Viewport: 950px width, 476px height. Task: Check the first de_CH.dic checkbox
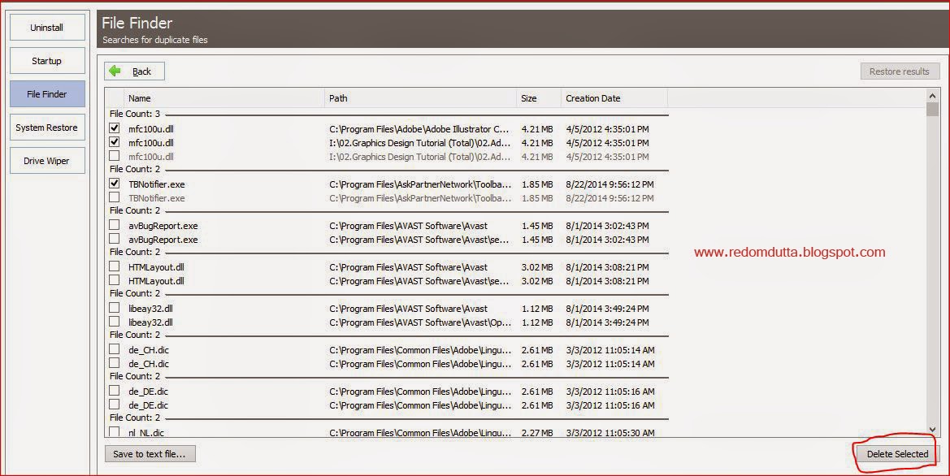pos(114,349)
